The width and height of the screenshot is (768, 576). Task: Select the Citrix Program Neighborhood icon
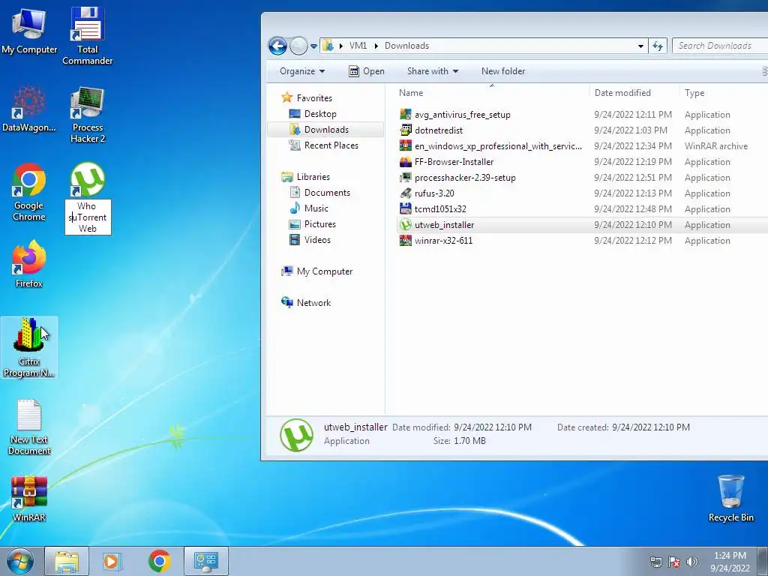pyautogui.click(x=29, y=348)
